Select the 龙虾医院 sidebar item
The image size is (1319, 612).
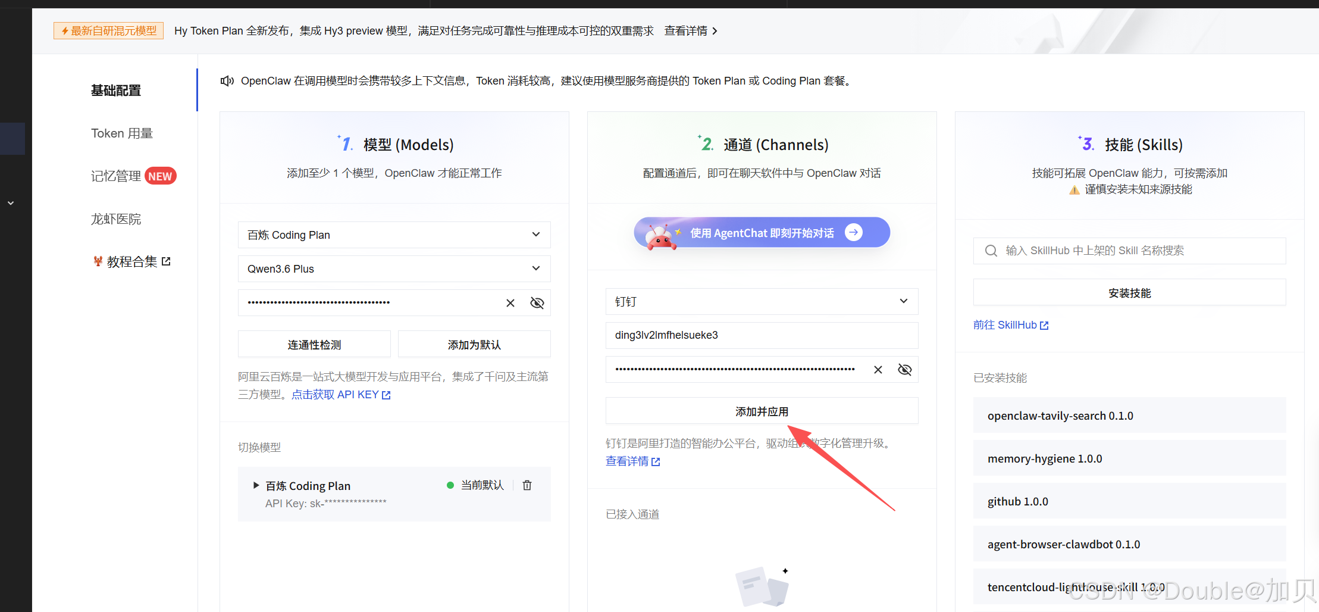pyautogui.click(x=116, y=219)
